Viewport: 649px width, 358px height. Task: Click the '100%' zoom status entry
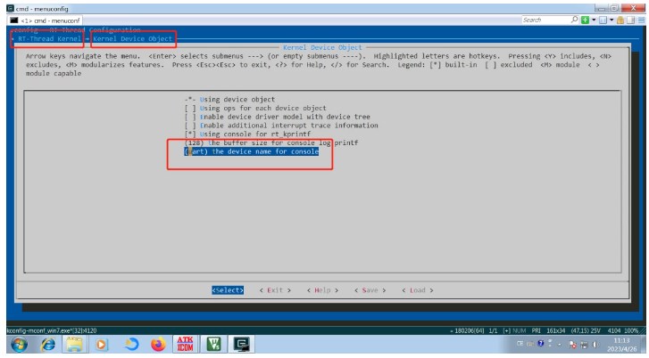coord(632,330)
